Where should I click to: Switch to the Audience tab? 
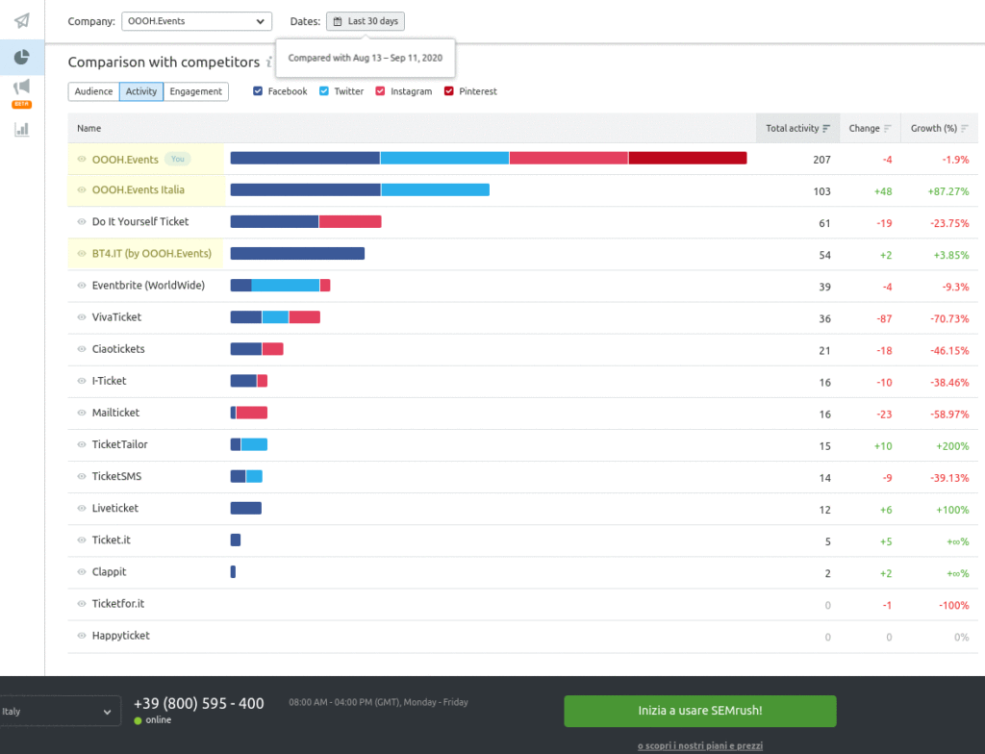pos(93,91)
